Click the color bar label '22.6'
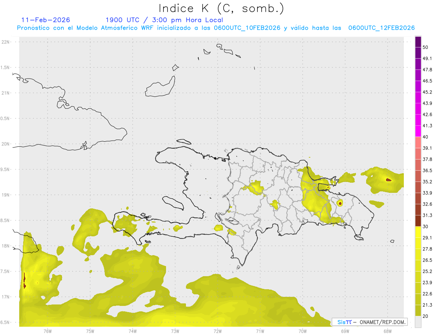 tap(427, 294)
